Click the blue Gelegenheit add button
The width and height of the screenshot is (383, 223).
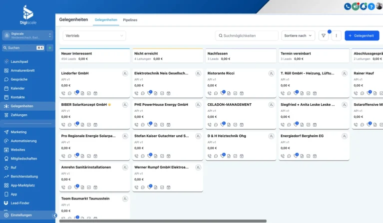[362, 35]
